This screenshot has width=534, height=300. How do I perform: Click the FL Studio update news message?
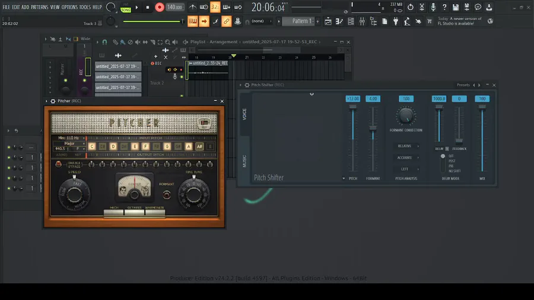(460, 21)
